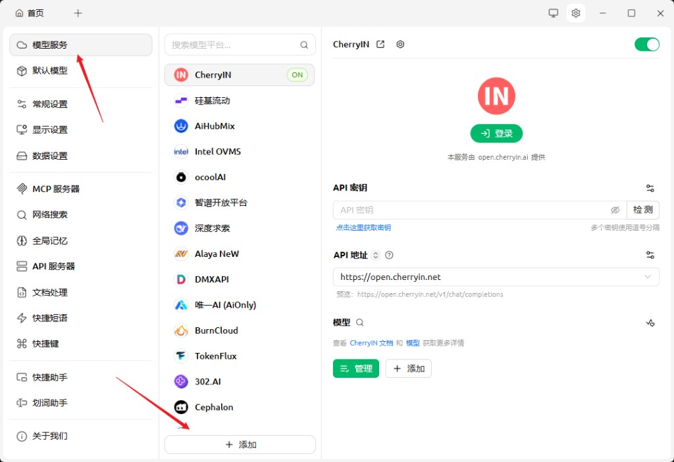
Task: Disable the CherryIN provider switch
Action: (646, 45)
